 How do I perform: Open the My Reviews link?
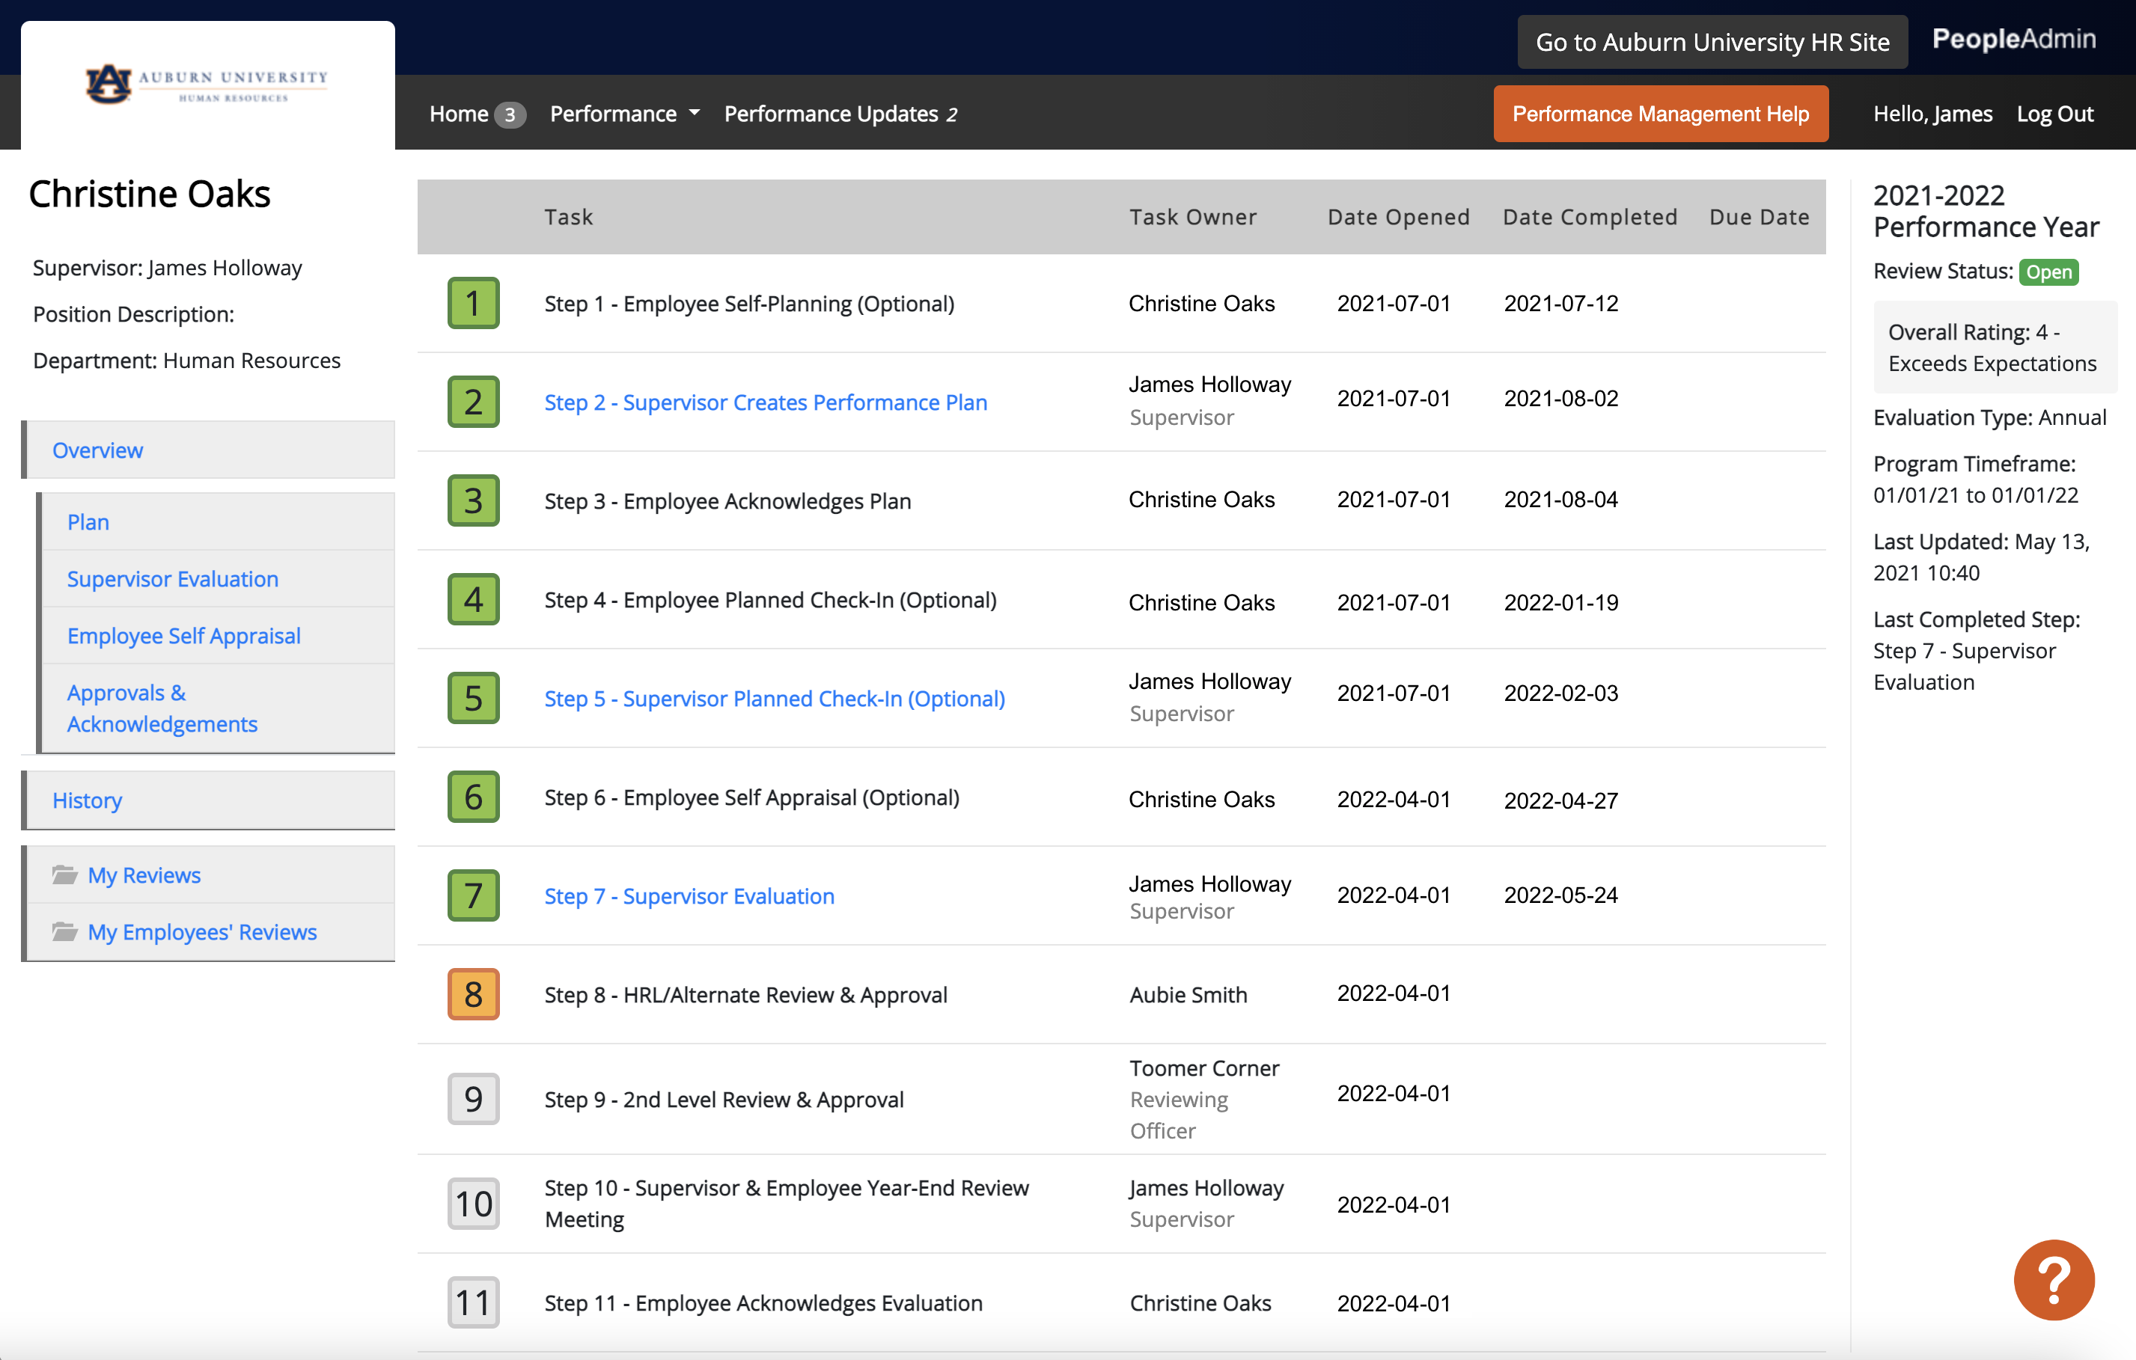pyautogui.click(x=144, y=875)
